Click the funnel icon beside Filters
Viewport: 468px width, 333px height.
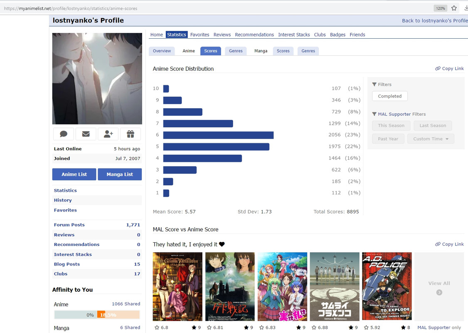[x=374, y=84]
